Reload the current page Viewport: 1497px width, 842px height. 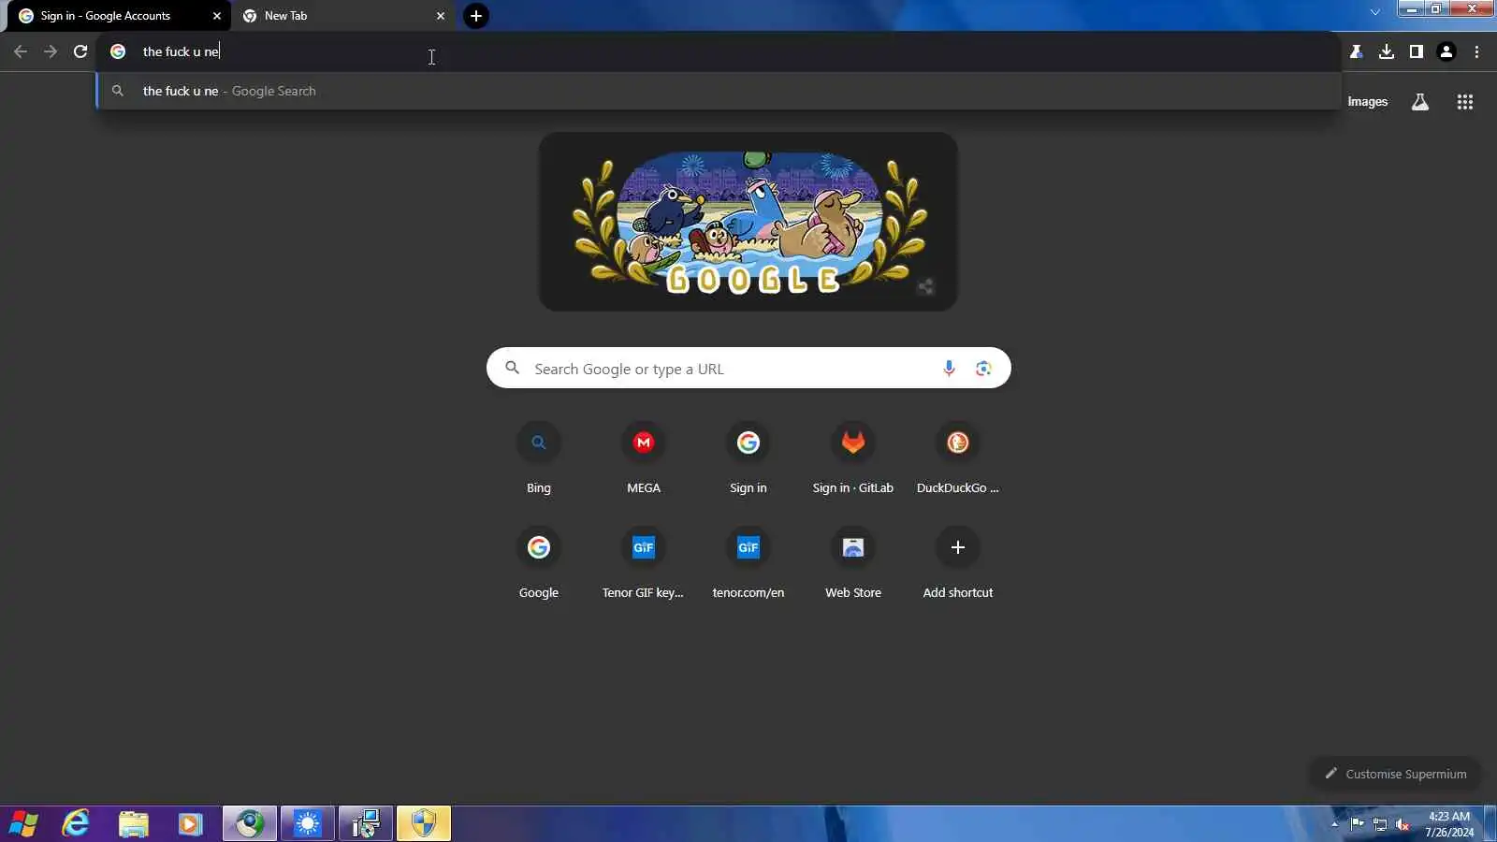[x=80, y=51]
